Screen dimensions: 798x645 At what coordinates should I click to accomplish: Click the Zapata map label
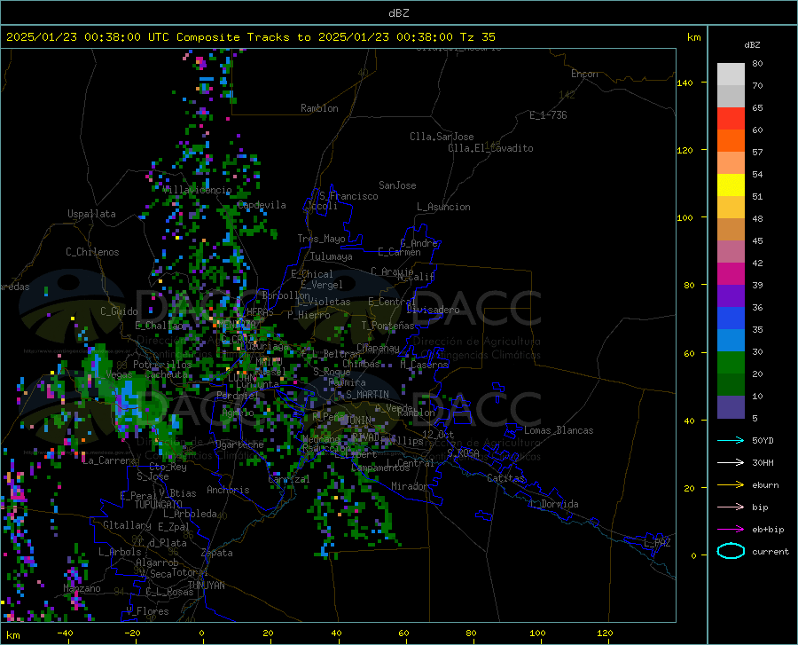217,553
